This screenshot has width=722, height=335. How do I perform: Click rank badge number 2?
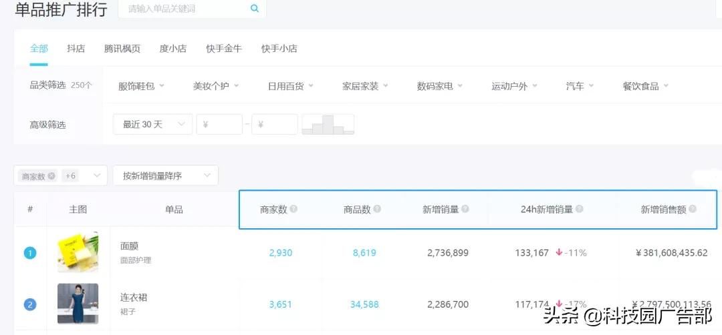point(30,305)
